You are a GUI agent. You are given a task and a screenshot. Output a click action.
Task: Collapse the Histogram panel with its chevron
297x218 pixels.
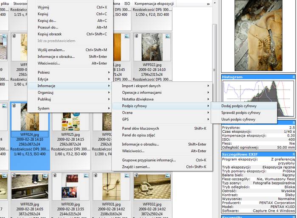click(x=294, y=77)
